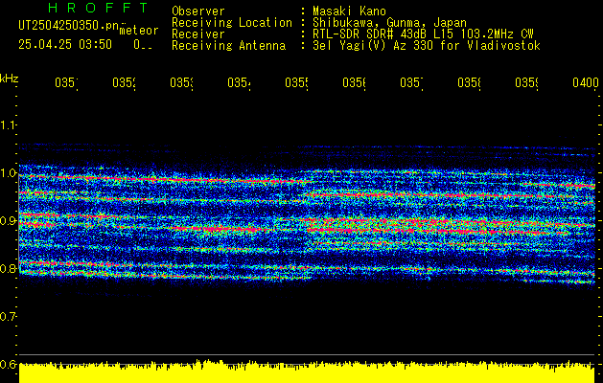The width and height of the screenshot is (603, 383).
Task: Click the 0357 time marker
Action: [411, 82]
